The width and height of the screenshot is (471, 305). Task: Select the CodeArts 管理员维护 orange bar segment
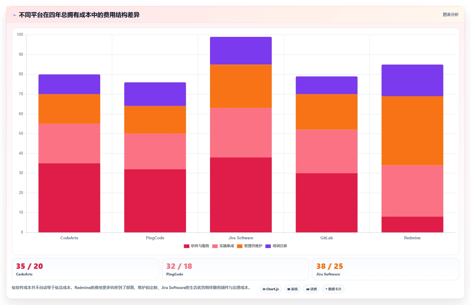coord(69,109)
